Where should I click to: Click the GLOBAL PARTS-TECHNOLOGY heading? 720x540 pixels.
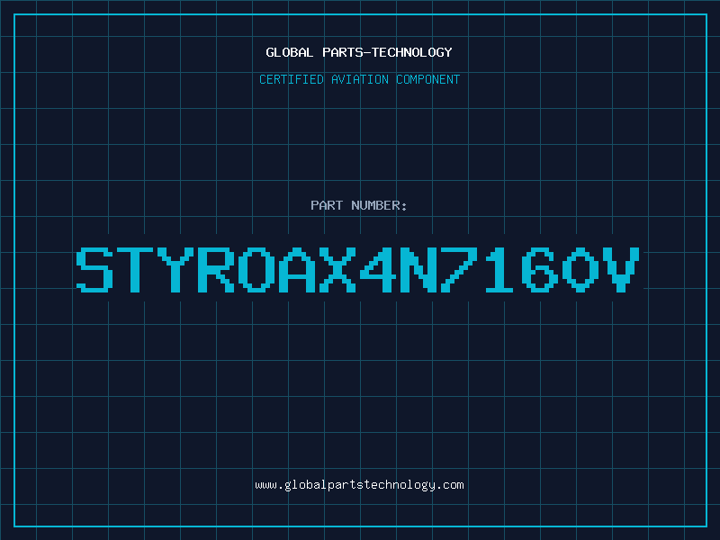359,52
